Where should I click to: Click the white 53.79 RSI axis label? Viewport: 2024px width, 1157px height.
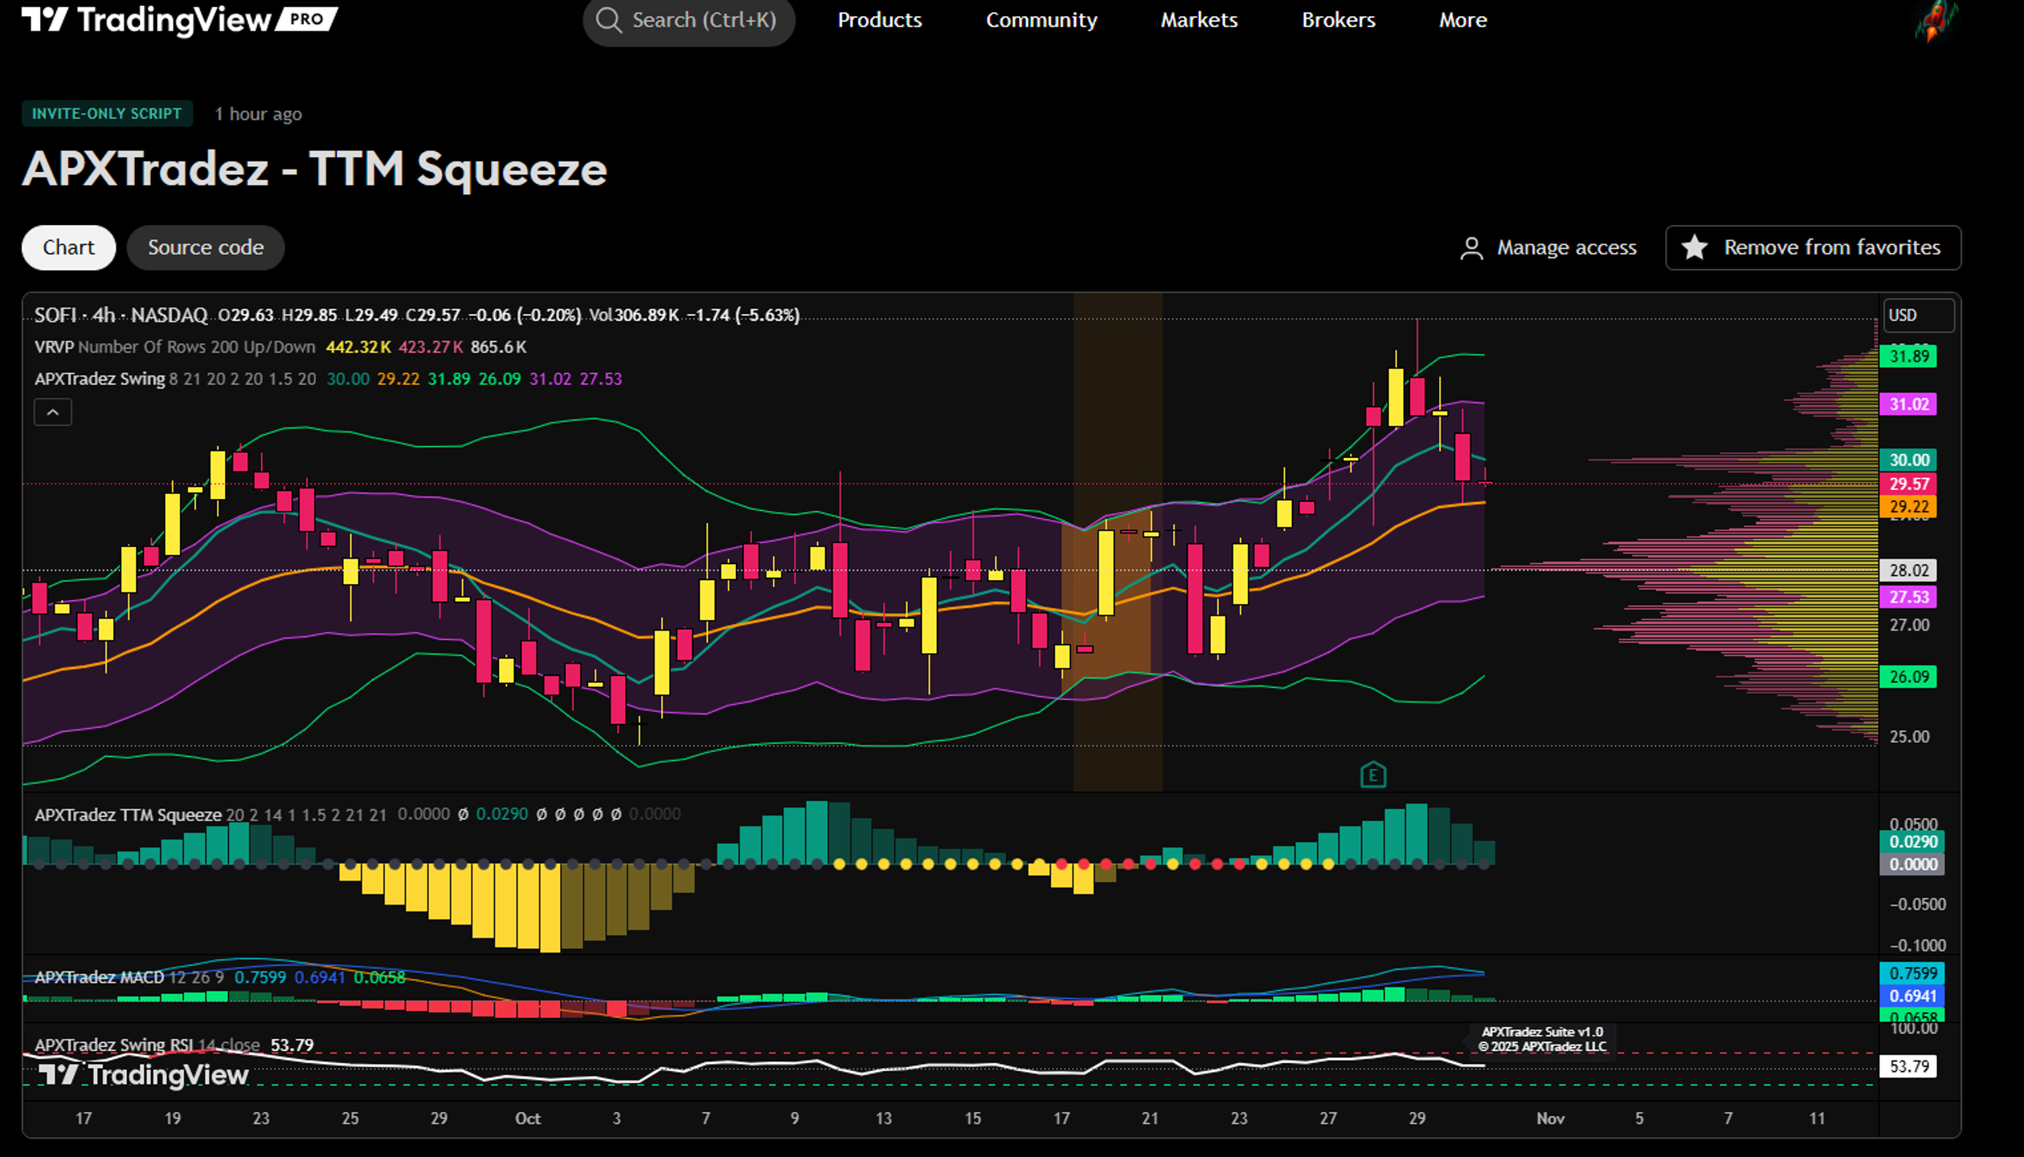tap(1908, 1066)
